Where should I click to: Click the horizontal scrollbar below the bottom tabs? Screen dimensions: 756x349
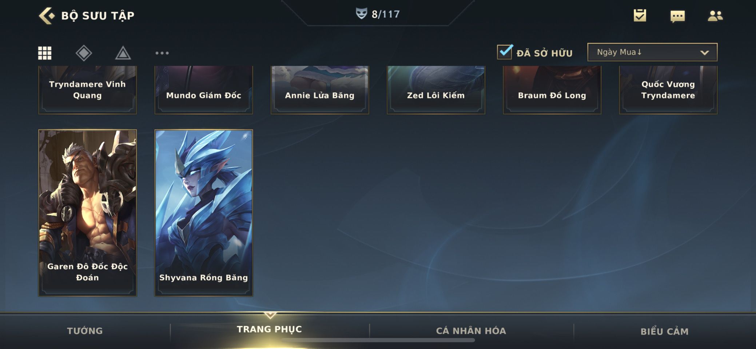pyautogui.click(x=378, y=340)
